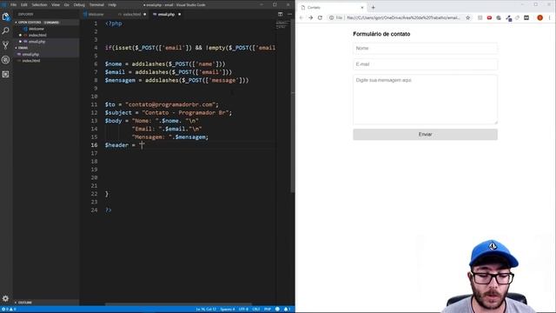556x313 pixels.
Task: Open email.php in the EMAIL folder
Action: [x=30, y=54]
